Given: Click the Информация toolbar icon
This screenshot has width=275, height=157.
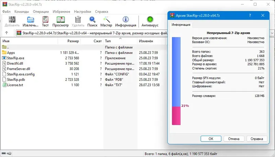Looking at the screenshot, I should click(x=125, y=20).
